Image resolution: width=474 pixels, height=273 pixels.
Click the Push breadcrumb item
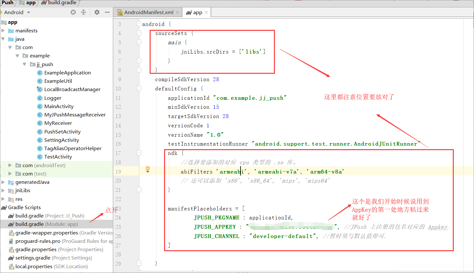7,3
